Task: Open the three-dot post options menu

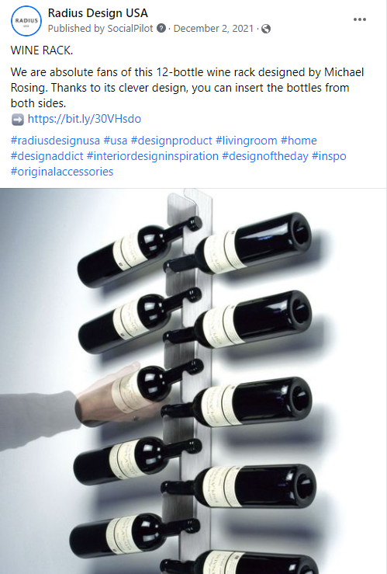Action: coord(360,19)
